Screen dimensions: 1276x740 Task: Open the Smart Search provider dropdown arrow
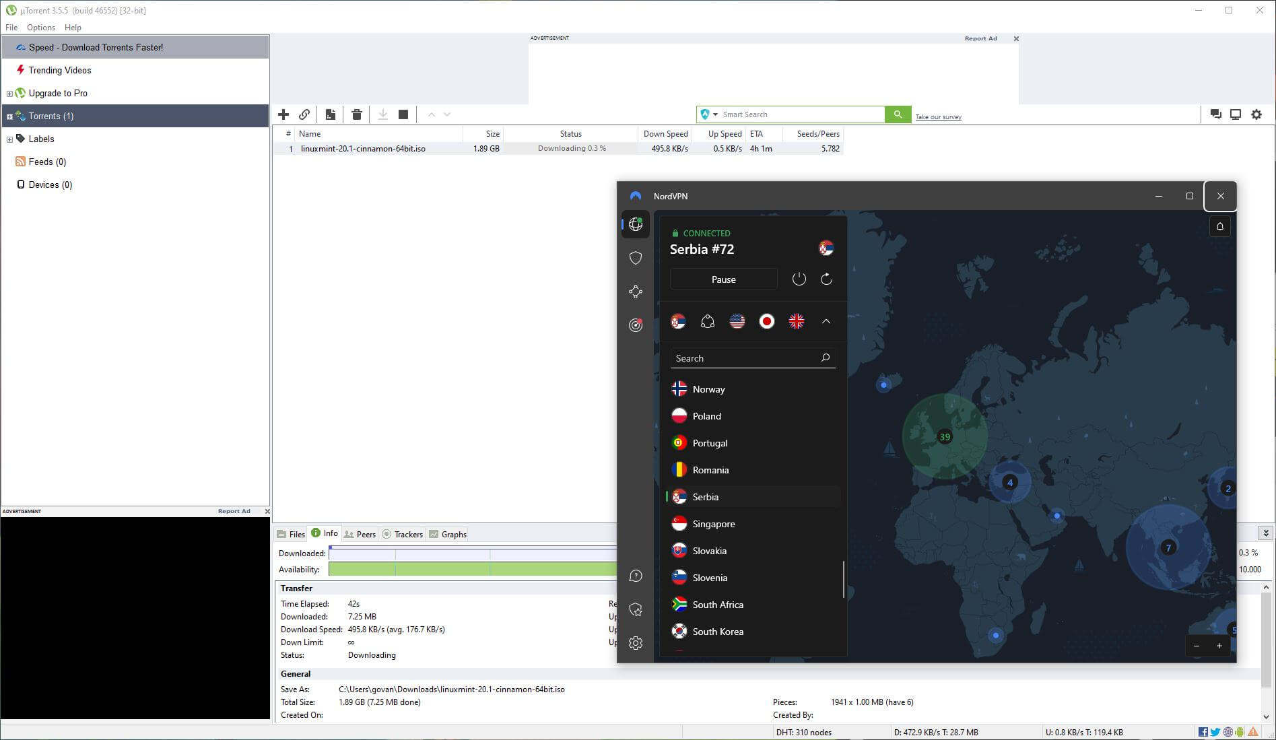click(715, 114)
